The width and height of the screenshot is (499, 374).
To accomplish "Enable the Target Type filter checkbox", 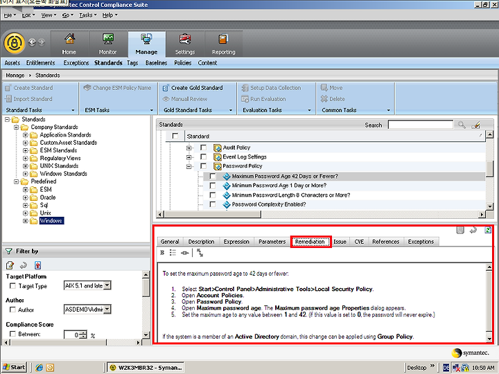I will (12, 285).
